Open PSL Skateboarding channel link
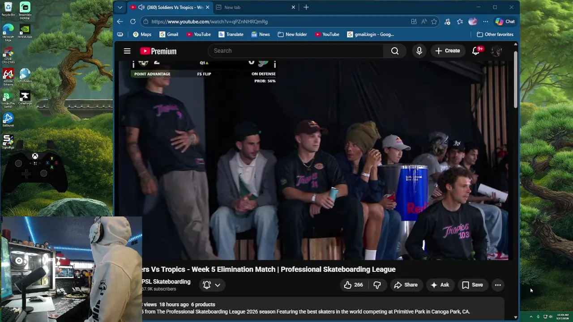 pos(166,282)
